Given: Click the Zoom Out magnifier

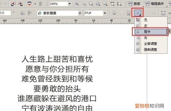Looking at the screenshot, I should click(x=84, y=4).
